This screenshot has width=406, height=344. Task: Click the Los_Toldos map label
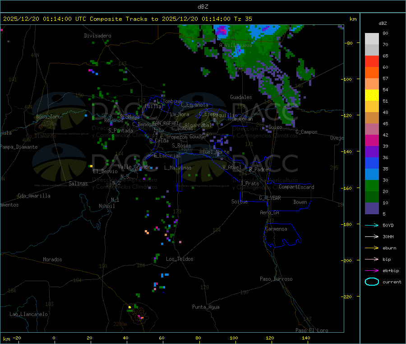[x=180, y=259]
